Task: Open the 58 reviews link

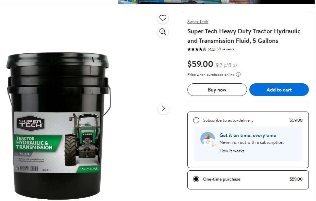Action: click(225, 49)
